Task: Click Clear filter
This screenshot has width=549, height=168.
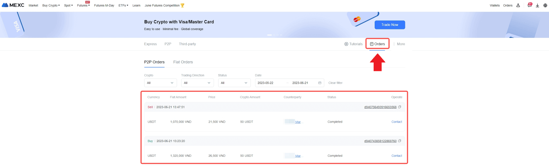Action: click(335, 83)
